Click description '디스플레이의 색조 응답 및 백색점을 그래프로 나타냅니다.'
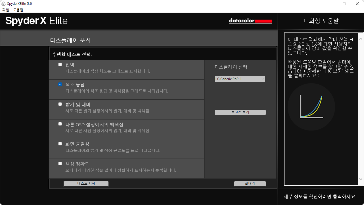Image resolution: width=364 pixels, height=205 pixels. click(117, 91)
